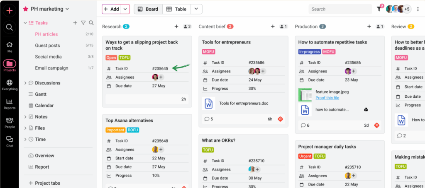This screenshot has height=188, width=425.
Task: Open the filter icon with badge 2
Action: click(x=379, y=9)
